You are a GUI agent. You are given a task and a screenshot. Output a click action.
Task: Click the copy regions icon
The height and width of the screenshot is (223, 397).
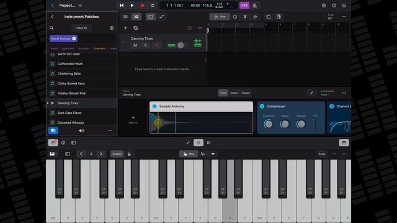(x=269, y=17)
